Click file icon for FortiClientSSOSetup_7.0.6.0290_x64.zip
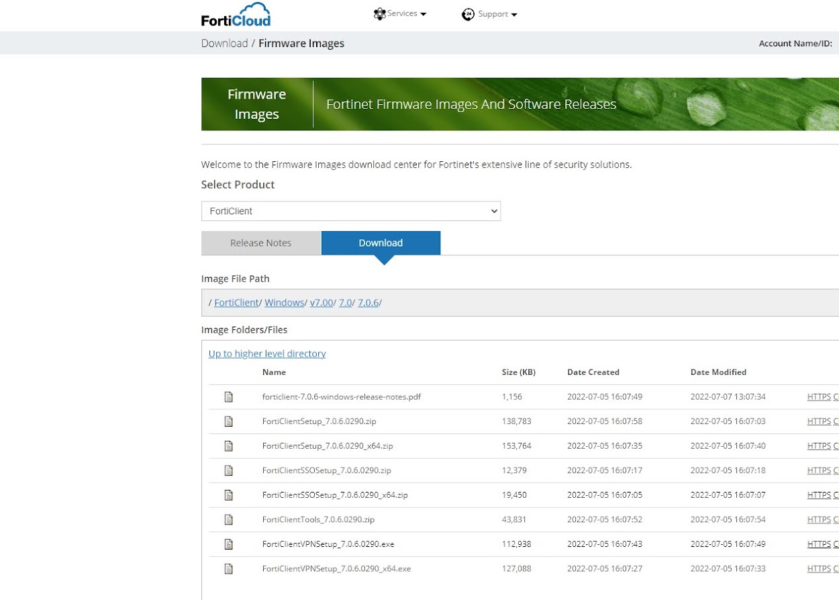839x600 pixels. point(228,495)
